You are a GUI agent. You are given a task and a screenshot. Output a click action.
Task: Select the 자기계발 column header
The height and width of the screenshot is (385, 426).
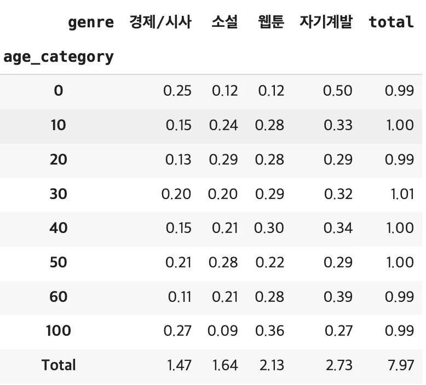(326, 22)
